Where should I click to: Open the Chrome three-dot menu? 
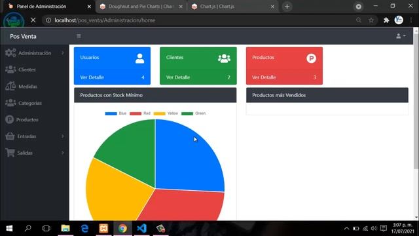411,20
